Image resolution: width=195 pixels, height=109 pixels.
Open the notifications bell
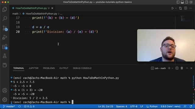point(191,106)
